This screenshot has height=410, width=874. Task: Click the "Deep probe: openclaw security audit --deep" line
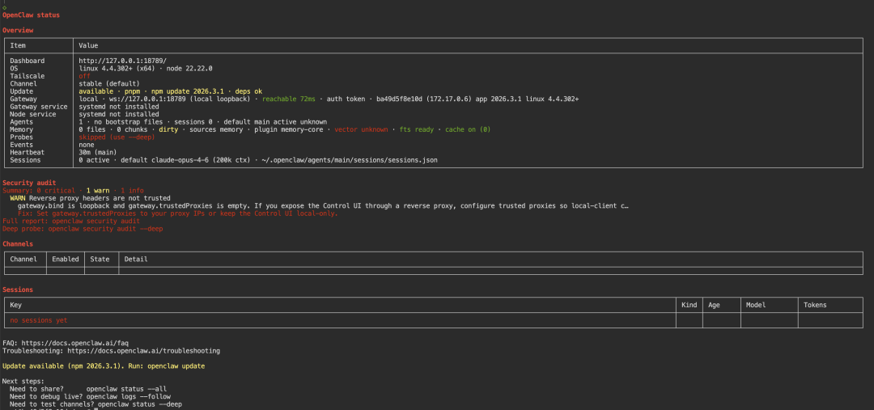tap(83, 228)
